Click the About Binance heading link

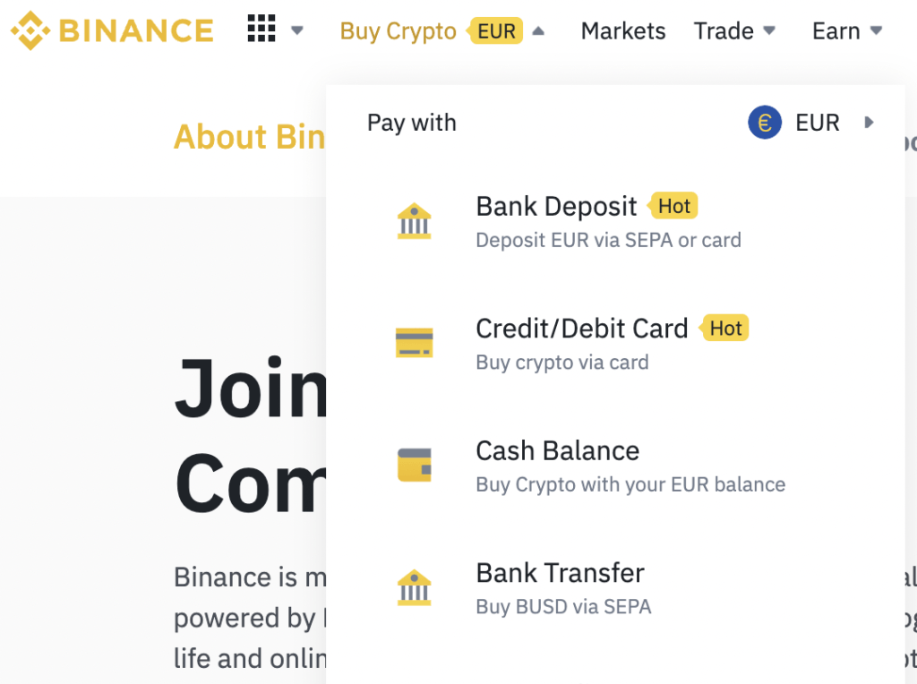point(250,137)
